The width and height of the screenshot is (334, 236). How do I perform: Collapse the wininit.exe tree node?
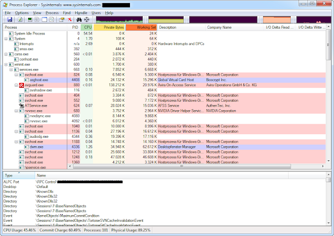point(6,65)
